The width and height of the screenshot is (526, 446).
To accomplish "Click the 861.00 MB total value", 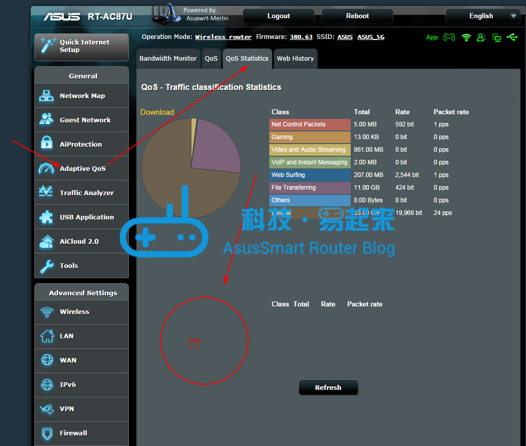I will [368, 150].
